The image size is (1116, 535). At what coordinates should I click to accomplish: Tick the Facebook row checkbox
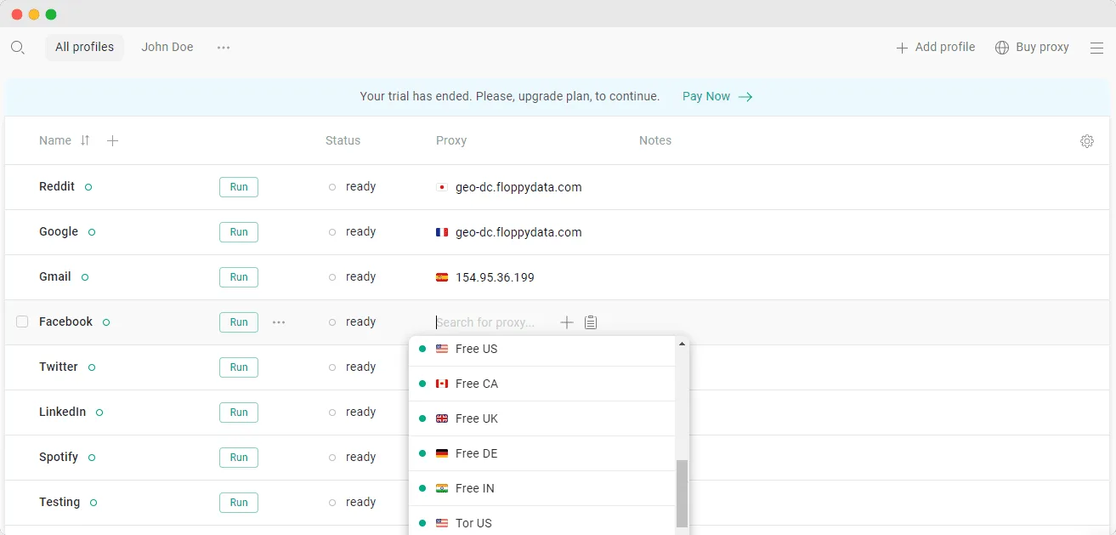click(22, 322)
